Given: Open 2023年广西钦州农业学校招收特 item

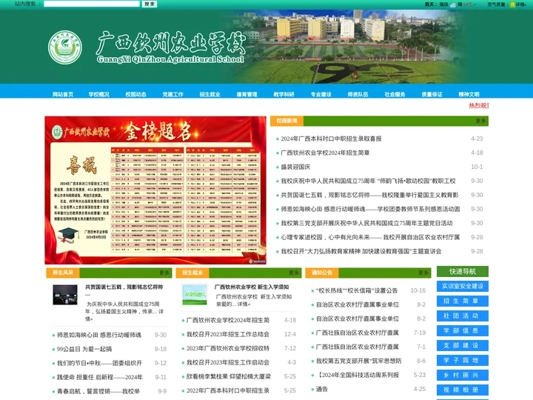Looking at the screenshot, I should coord(228,349).
